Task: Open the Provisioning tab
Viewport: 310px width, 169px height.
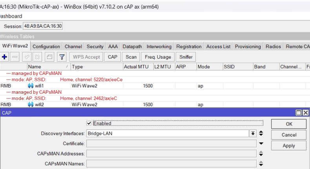Action: 248,47
